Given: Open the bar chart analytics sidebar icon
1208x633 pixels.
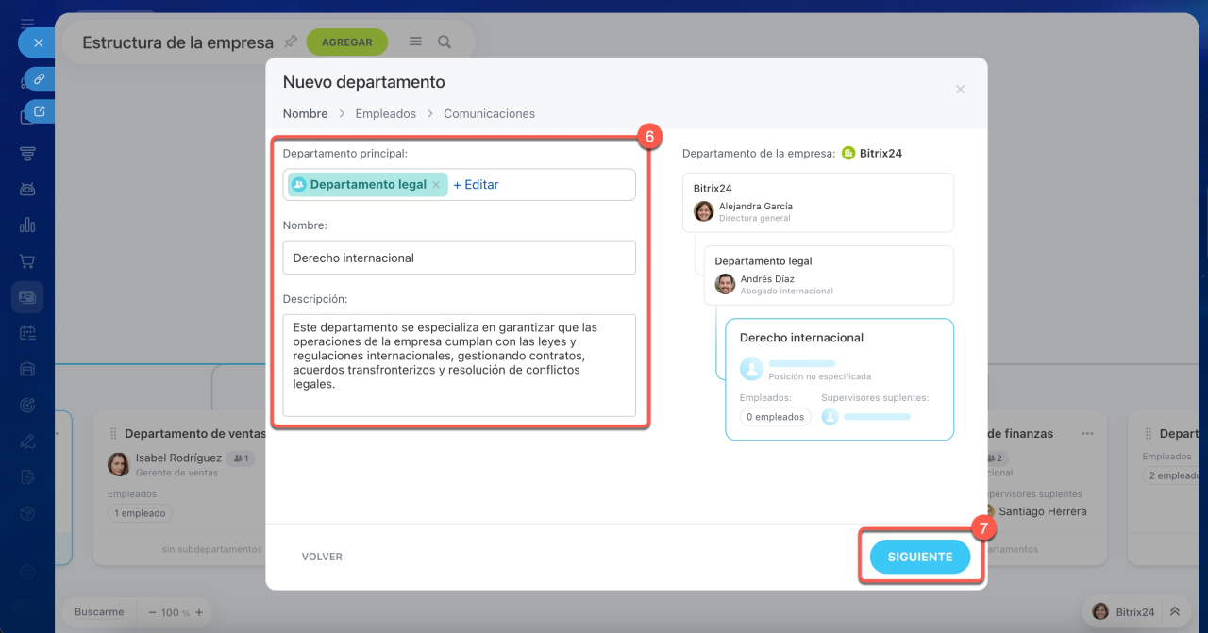Looking at the screenshot, I should point(27,225).
